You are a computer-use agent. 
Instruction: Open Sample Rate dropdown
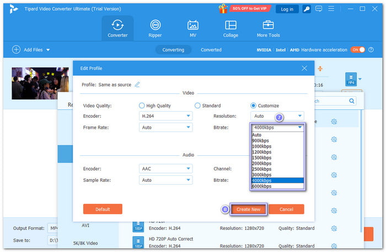[x=165, y=180]
